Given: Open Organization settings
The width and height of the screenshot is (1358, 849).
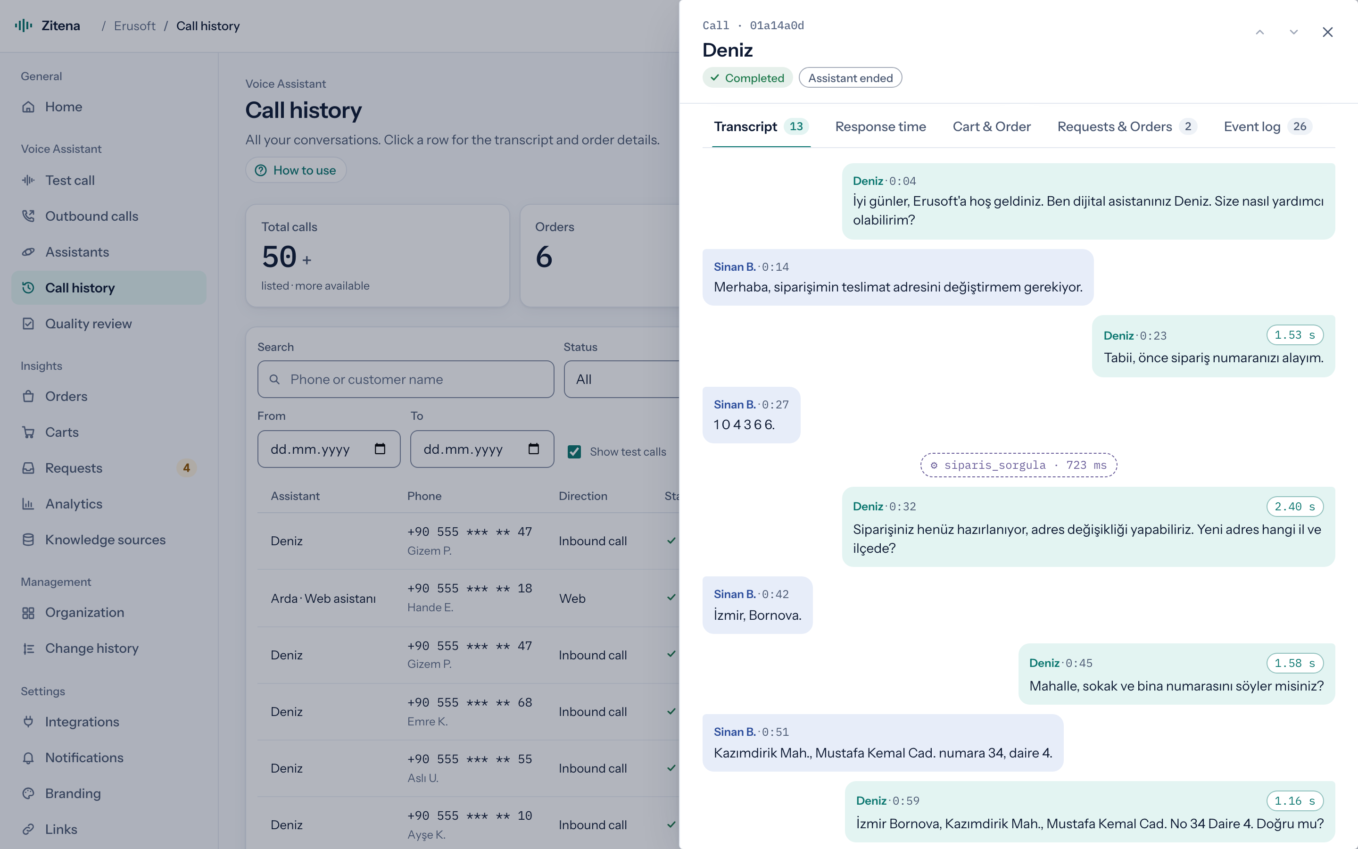Looking at the screenshot, I should tap(109, 613).
